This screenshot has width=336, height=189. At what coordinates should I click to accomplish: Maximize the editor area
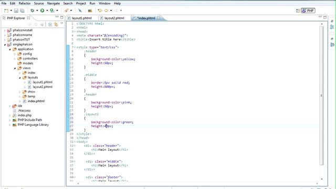(325, 17)
